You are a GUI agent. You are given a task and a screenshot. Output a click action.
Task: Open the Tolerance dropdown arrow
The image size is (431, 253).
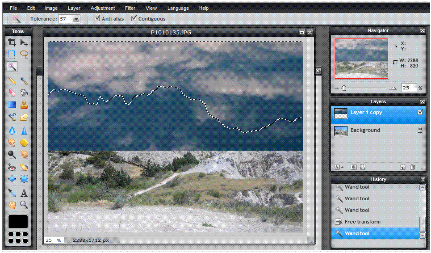point(76,19)
